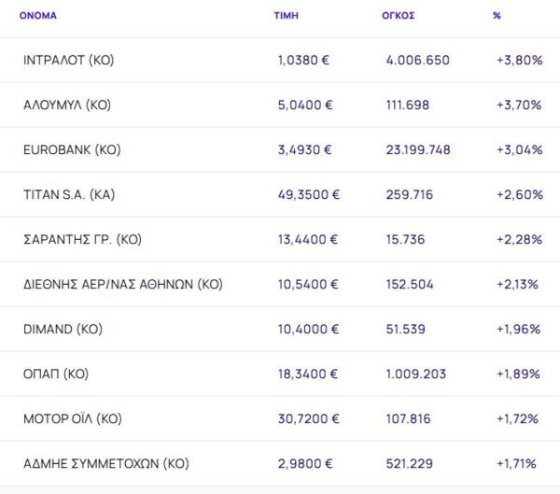Click ΙΝΤΡΑΛΟΤ volume 4.006.650
This screenshot has height=494, width=560.
click(x=417, y=61)
